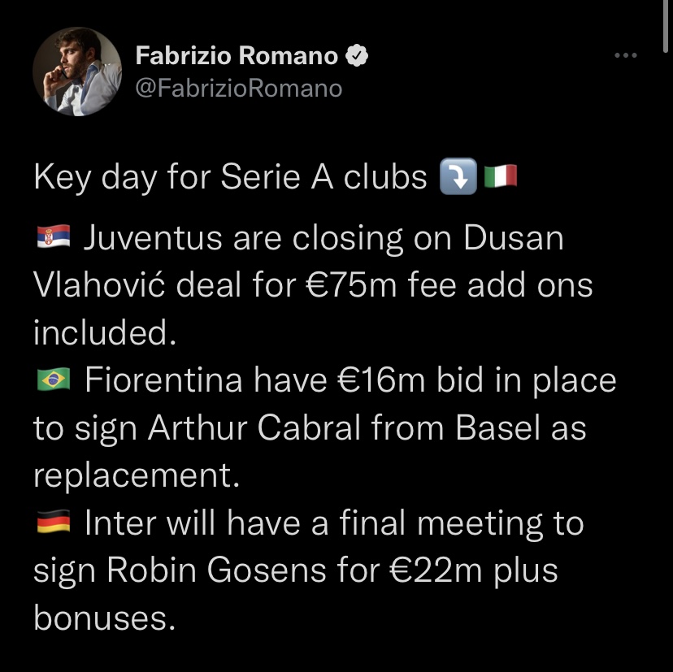Click the Fabrizio Romano display name
Screen dimensions: 673x672
(236, 55)
